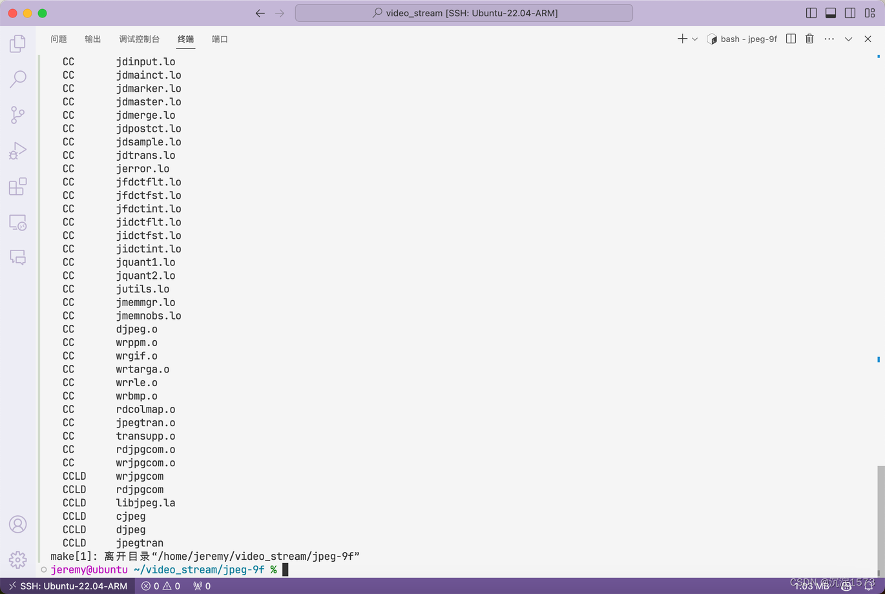Kill terminal with the trash icon
The height and width of the screenshot is (594, 885).
[809, 39]
